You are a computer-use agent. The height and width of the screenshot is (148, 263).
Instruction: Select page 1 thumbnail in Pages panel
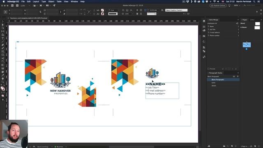click(247, 45)
